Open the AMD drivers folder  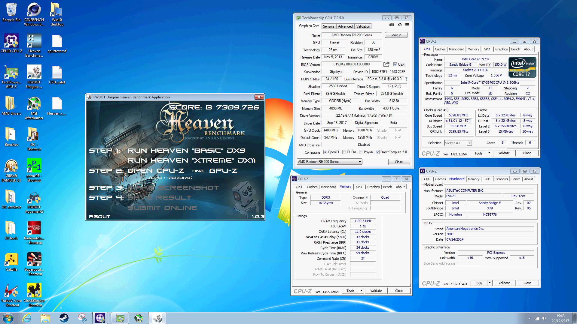click(x=11, y=106)
